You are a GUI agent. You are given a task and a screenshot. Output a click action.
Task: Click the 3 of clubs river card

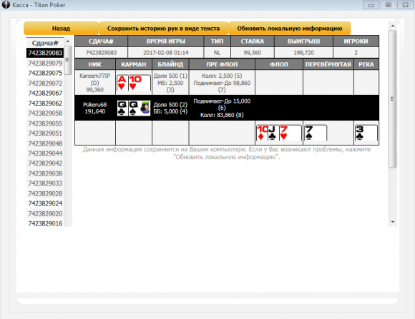coord(366,133)
